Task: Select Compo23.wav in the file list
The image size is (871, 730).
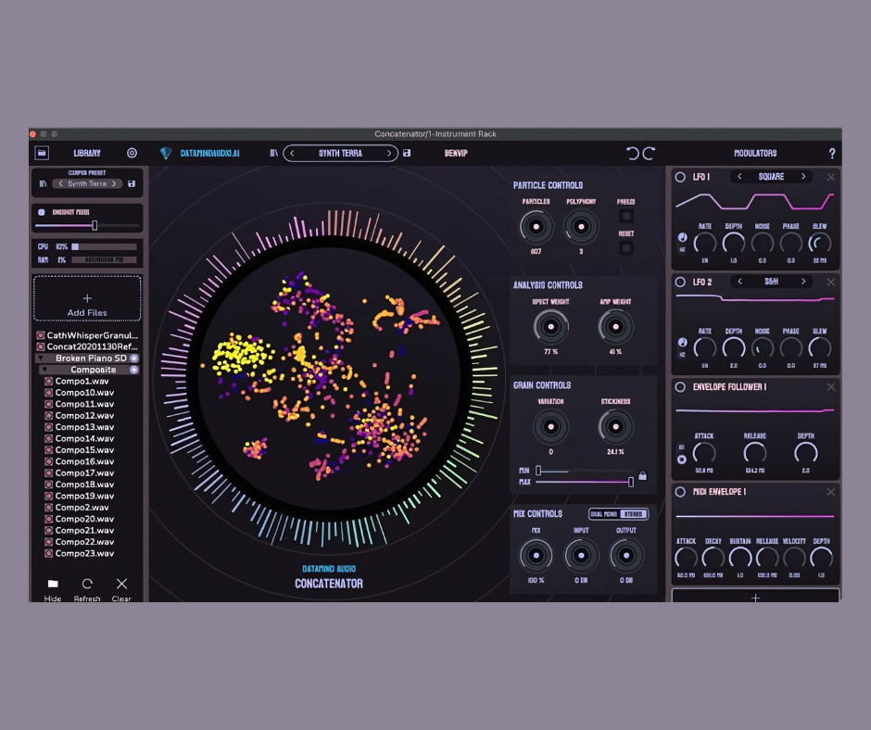Action: tap(84, 553)
